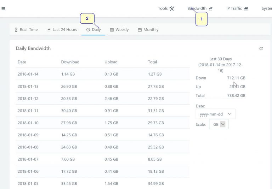Click the Bandwidth chart icon
This screenshot has width=272, height=189.
tap(211, 8)
